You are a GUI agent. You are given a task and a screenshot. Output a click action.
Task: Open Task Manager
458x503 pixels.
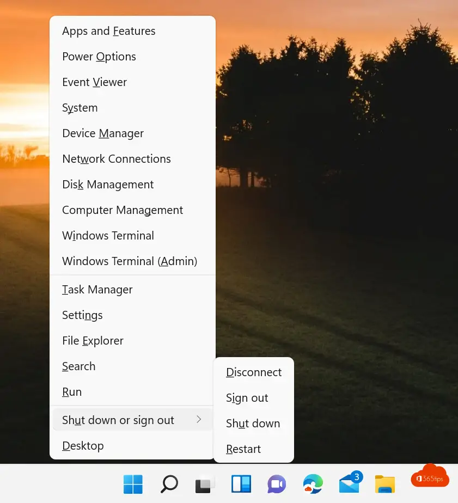132,290
